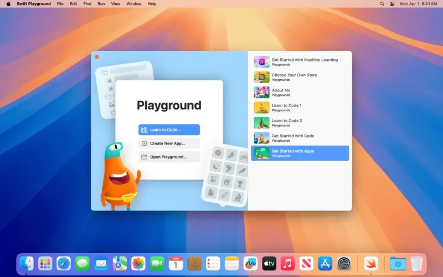Select the About Me playground thumbnail

[x=261, y=93]
